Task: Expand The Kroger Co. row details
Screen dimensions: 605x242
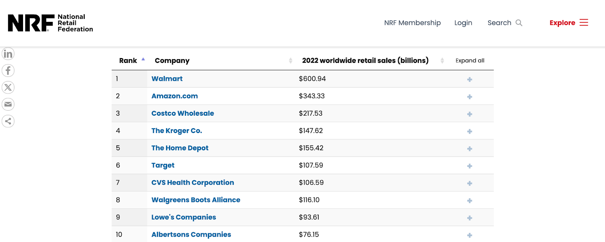Action: 470,132
